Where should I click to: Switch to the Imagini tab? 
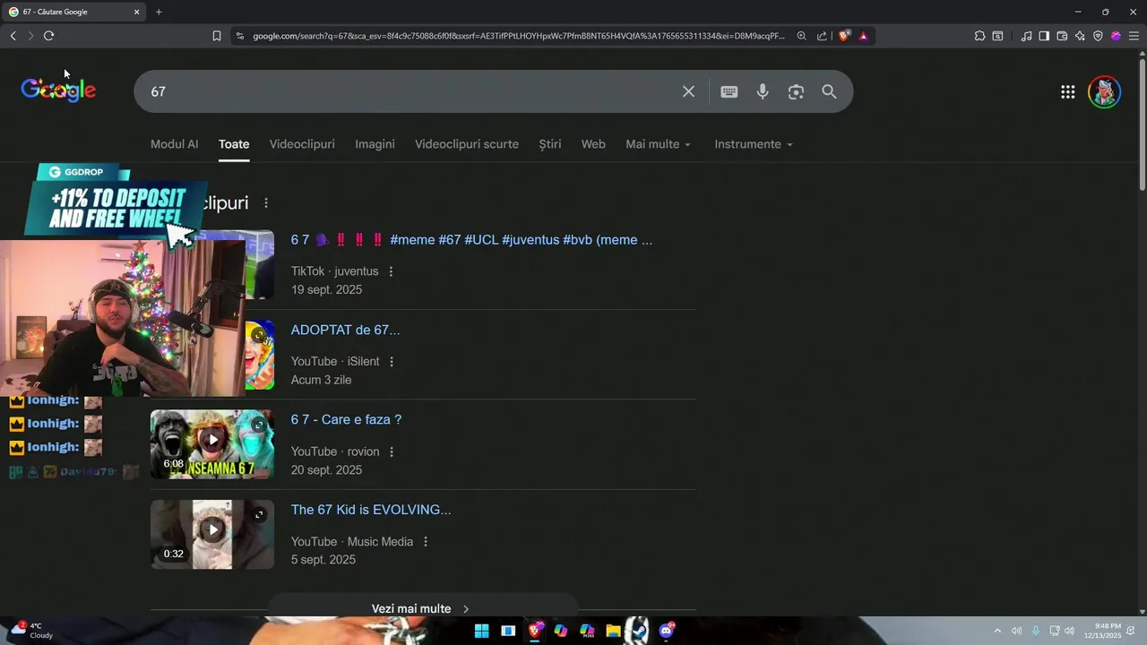(x=375, y=144)
